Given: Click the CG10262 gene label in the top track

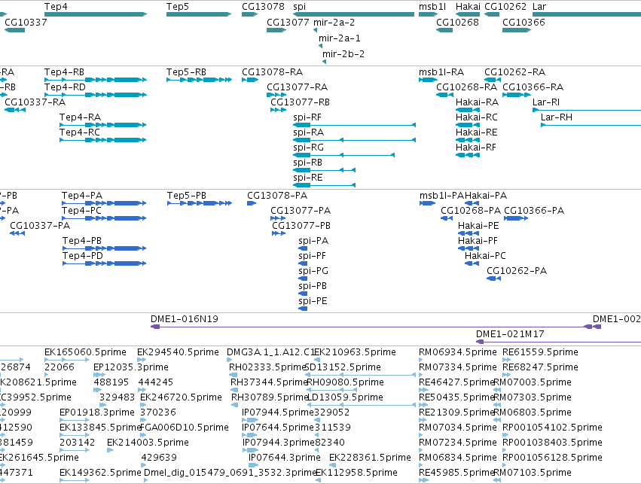Looking at the screenshot, I should point(505,7).
